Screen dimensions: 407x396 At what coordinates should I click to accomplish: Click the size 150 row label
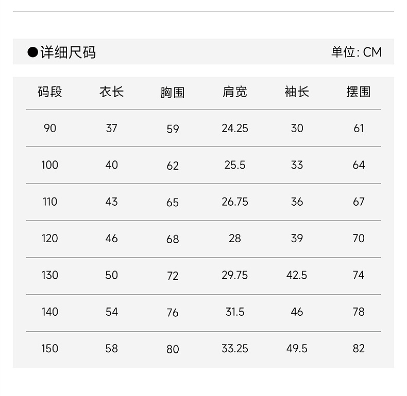pos(50,349)
